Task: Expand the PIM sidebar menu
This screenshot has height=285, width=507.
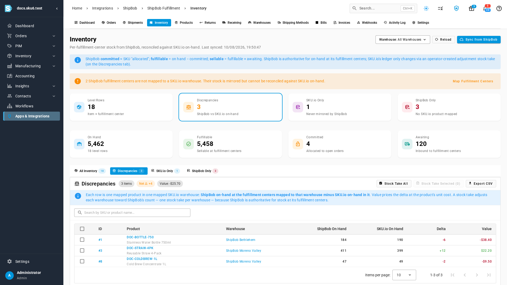Action: [32, 46]
